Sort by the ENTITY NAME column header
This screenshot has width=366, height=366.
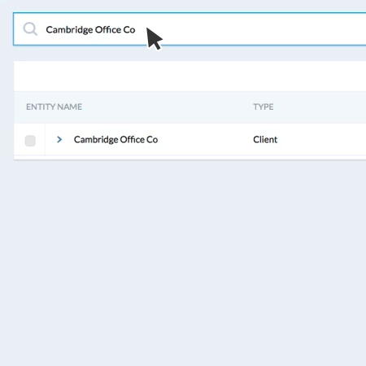click(54, 107)
